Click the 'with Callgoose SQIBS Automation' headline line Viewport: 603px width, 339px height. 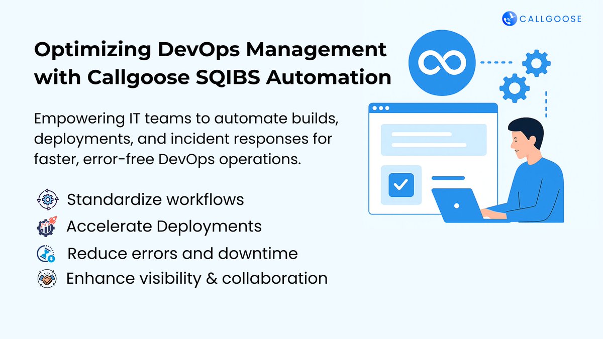point(213,78)
